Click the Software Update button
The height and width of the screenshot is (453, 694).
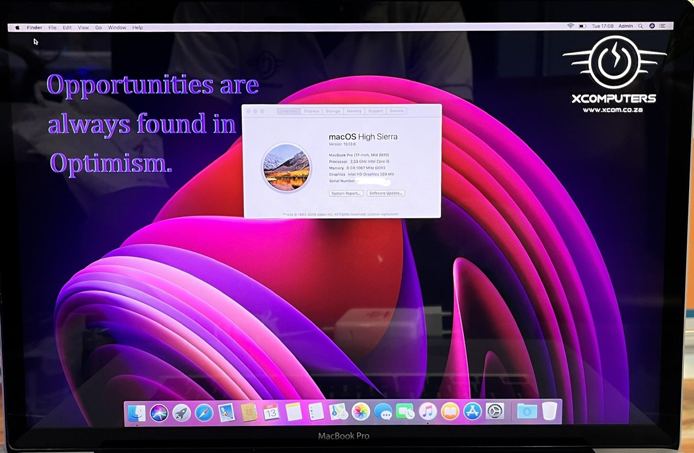tap(386, 193)
